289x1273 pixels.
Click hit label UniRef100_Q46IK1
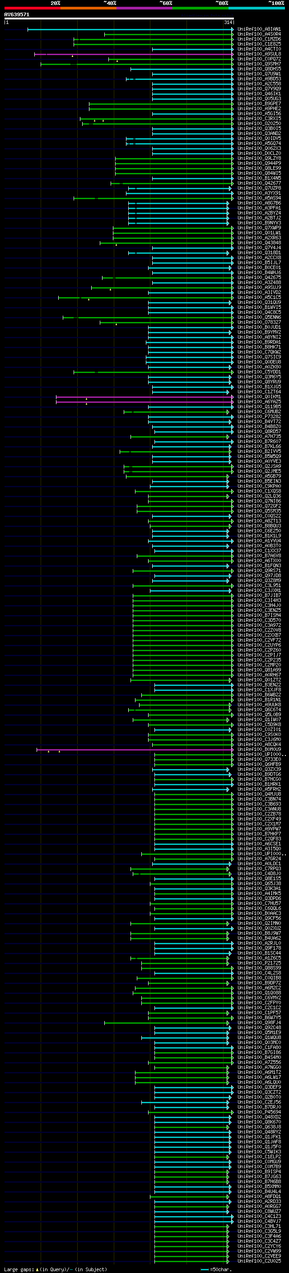[x=259, y=93]
